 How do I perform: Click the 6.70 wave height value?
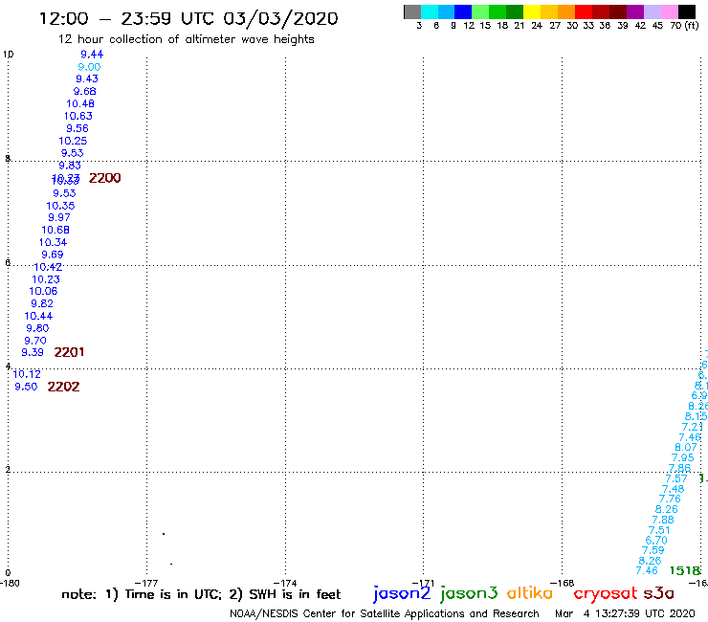point(656,541)
